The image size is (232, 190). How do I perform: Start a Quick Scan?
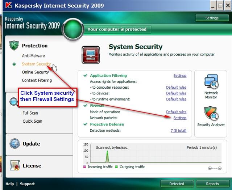32,121
